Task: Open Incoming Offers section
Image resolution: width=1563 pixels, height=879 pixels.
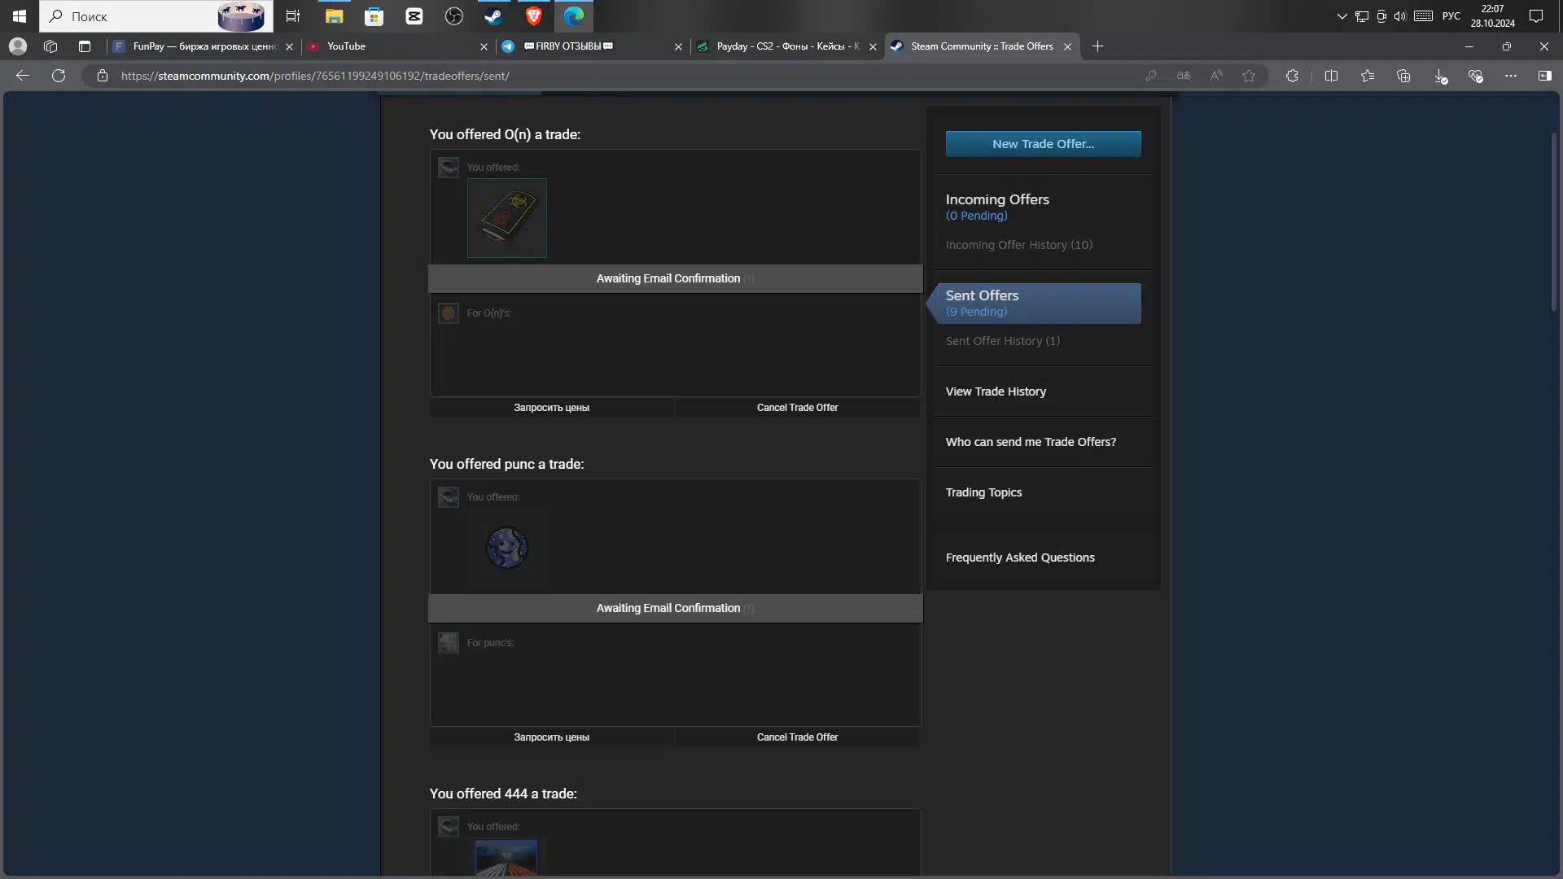Action: pyautogui.click(x=996, y=199)
